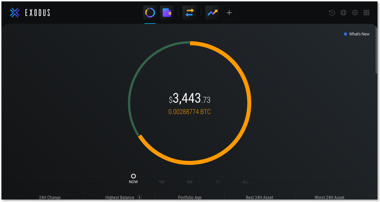The image size is (380, 202).
Task: Click the Highest Balance label
Action: click(120, 197)
